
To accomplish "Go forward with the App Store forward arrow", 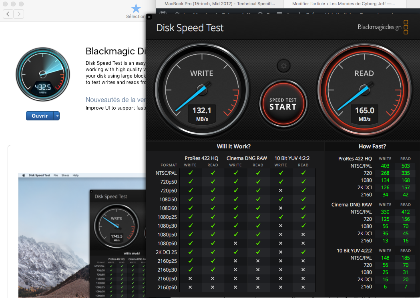I will click(x=19, y=14).
